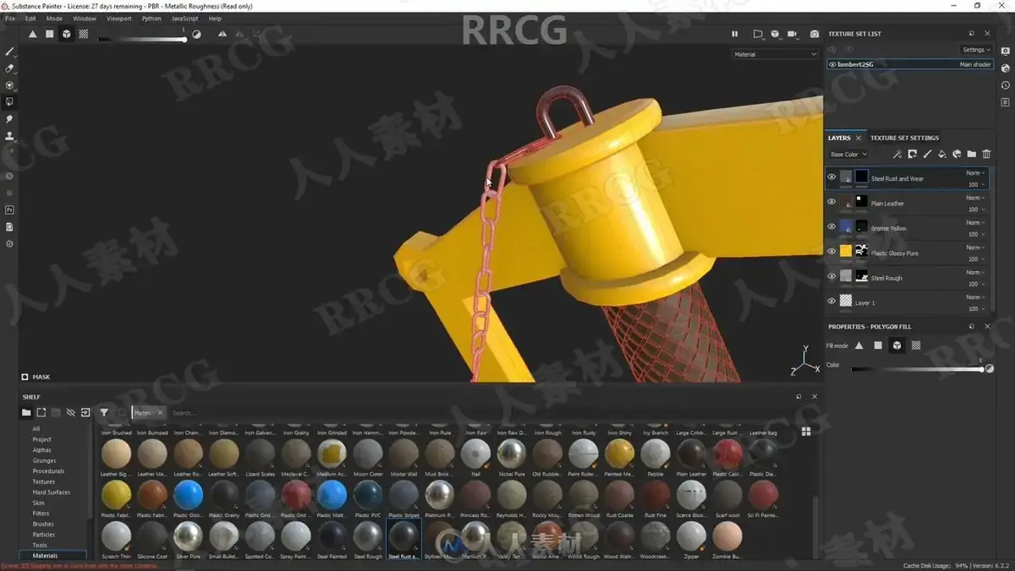Hide the Plain Leather layer
Viewport: 1015px width, 571px height.
click(831, 202)
